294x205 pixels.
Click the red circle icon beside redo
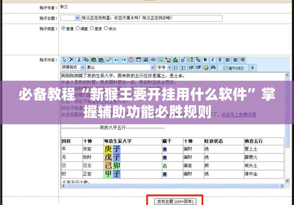point(131,60)
